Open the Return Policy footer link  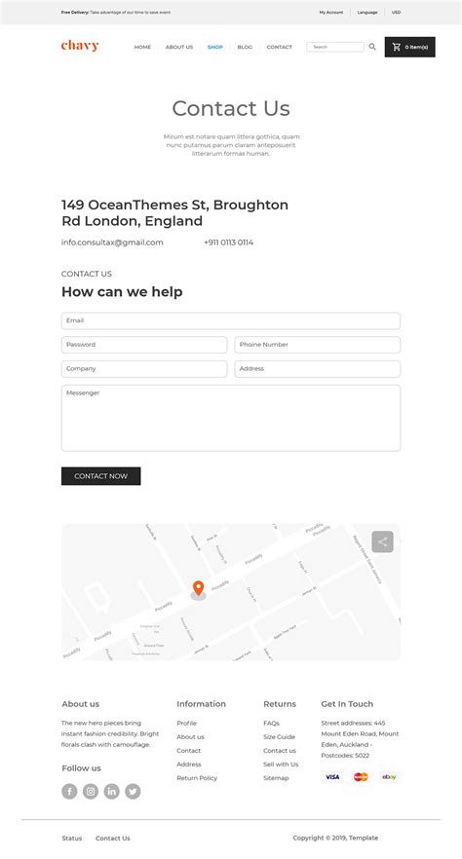coord(197,778)
